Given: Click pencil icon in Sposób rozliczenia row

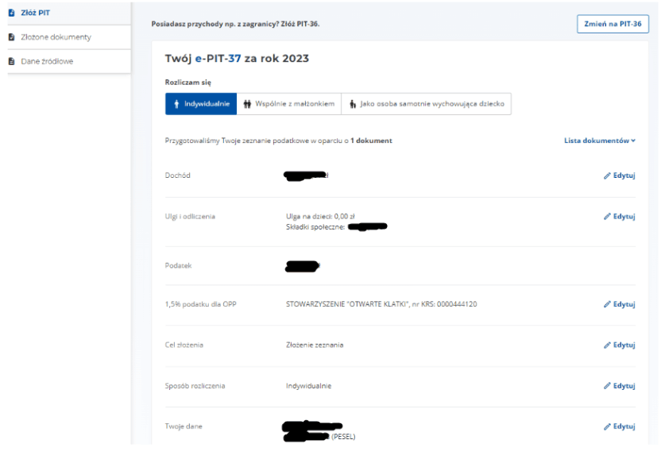Looking at the screenshot, I should pyautogui.click(x=607, y=386).
